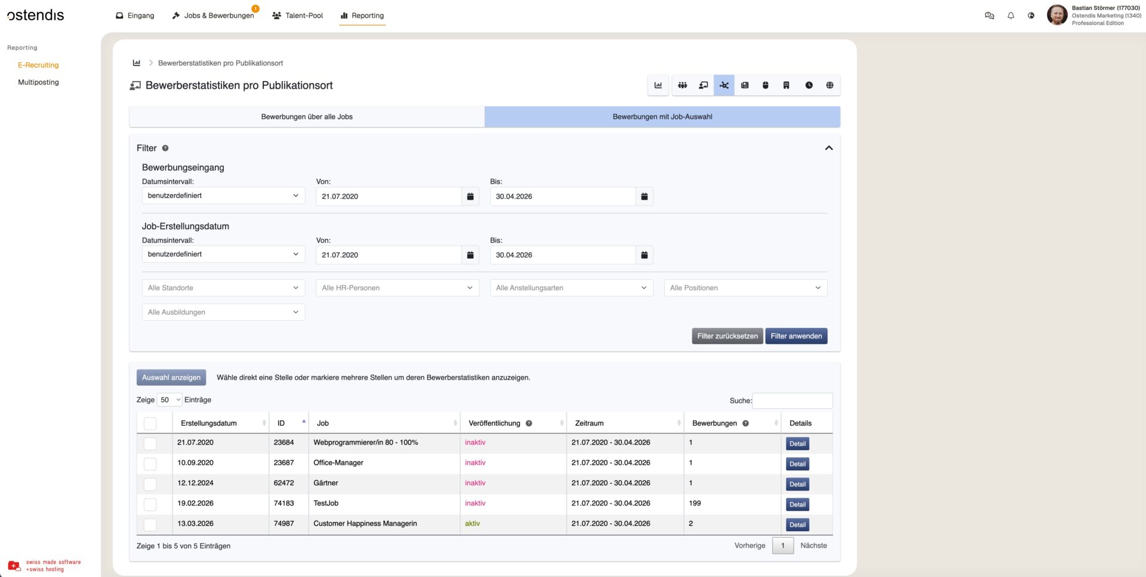
Task: Tick checkbox for Customer Happiness Managerin row
Action: [x=150, y=525]
